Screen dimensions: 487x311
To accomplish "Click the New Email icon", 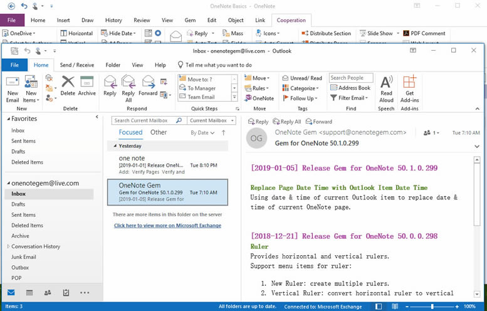I will tap(13, 87).
